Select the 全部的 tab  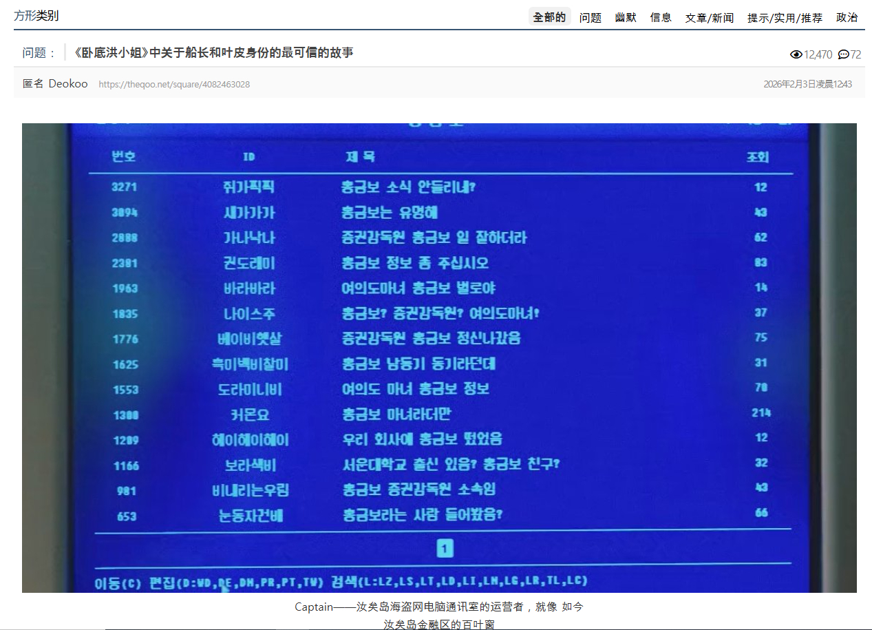coord(549,16)
